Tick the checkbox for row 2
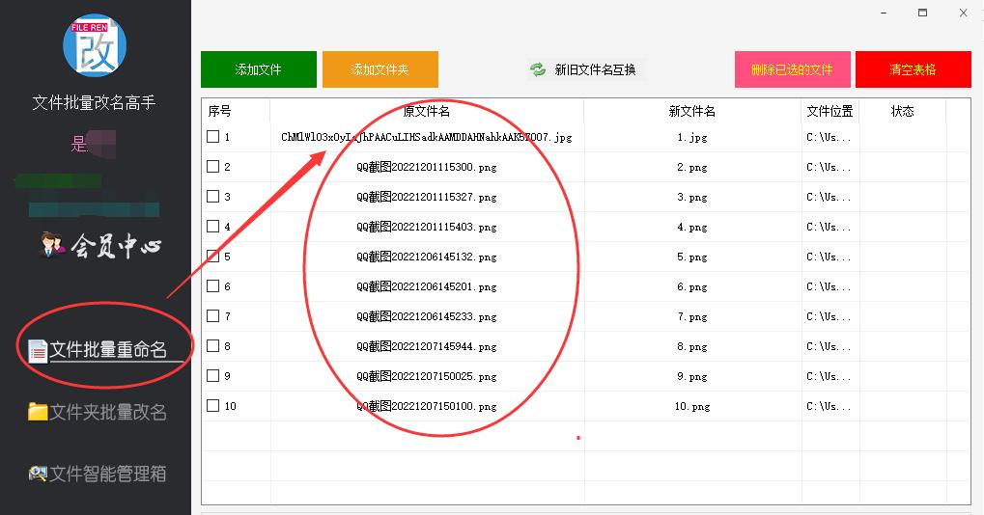Viewport: 984px width, 515px height. pyautogui.click(x=212, y=167)
